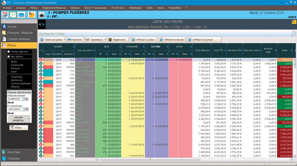Open Règlements button
The height and width of the screenshot is (166, 297).
pyautogui.click(x=117, y=40)
